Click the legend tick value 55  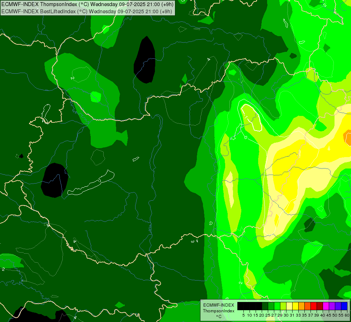341,315
